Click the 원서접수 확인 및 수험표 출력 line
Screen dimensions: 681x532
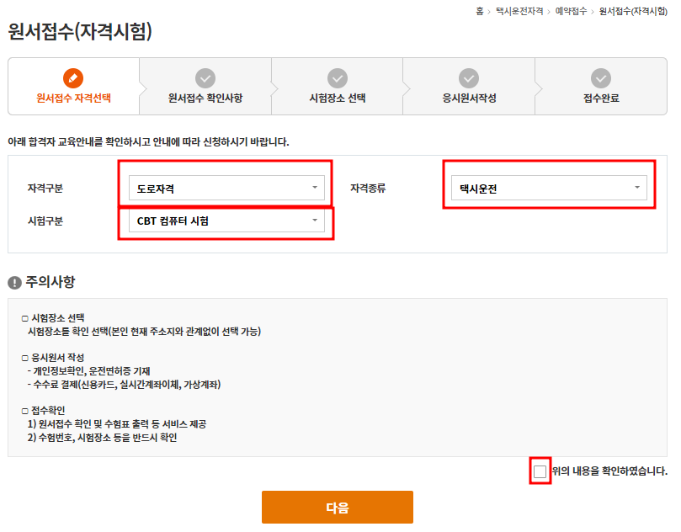click(x=117, y=424)
